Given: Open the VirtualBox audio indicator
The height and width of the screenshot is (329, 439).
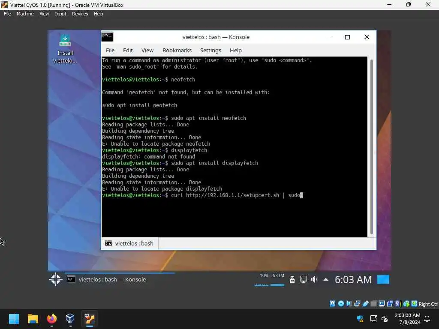Looking at the screenshot, I should [x=349, y=304].
